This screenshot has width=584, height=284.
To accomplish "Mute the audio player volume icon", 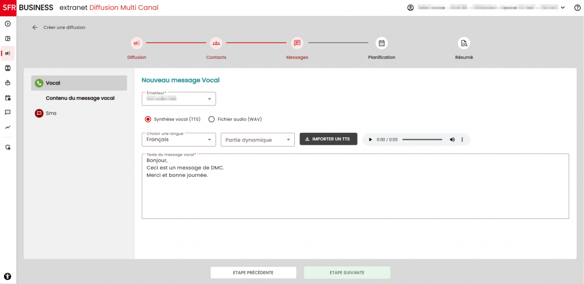I will (452, 140).
